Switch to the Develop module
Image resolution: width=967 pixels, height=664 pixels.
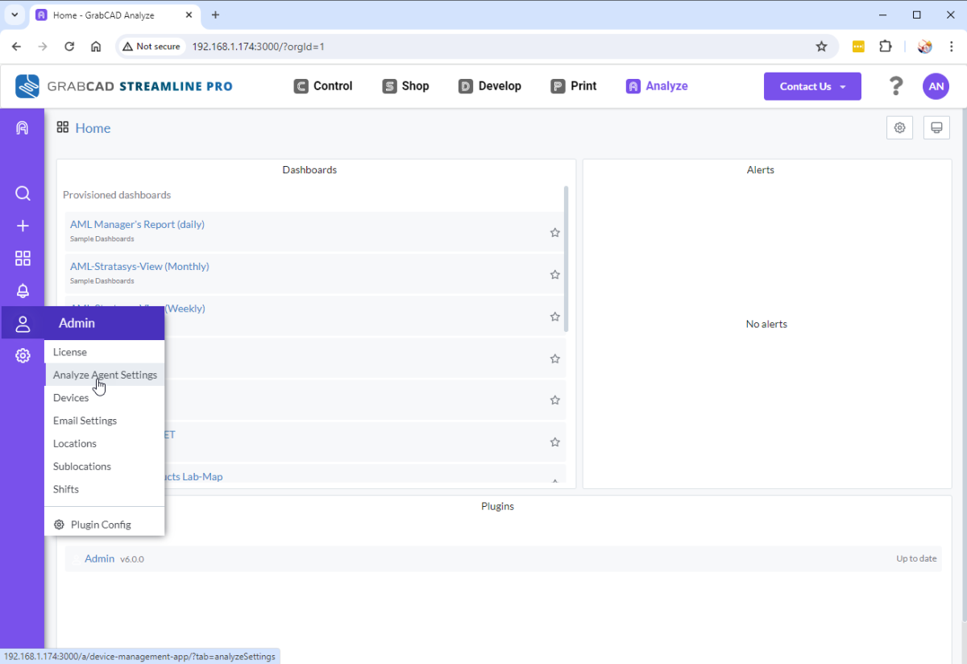490,86
